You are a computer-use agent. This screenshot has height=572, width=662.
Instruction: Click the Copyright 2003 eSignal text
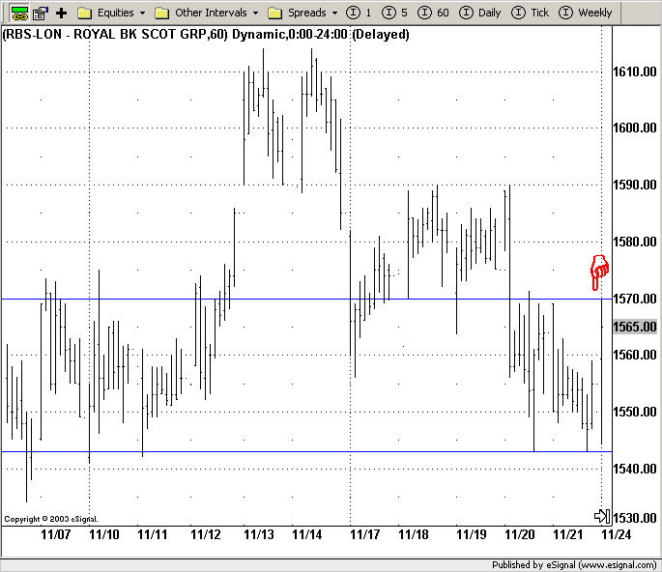[50, 519]
